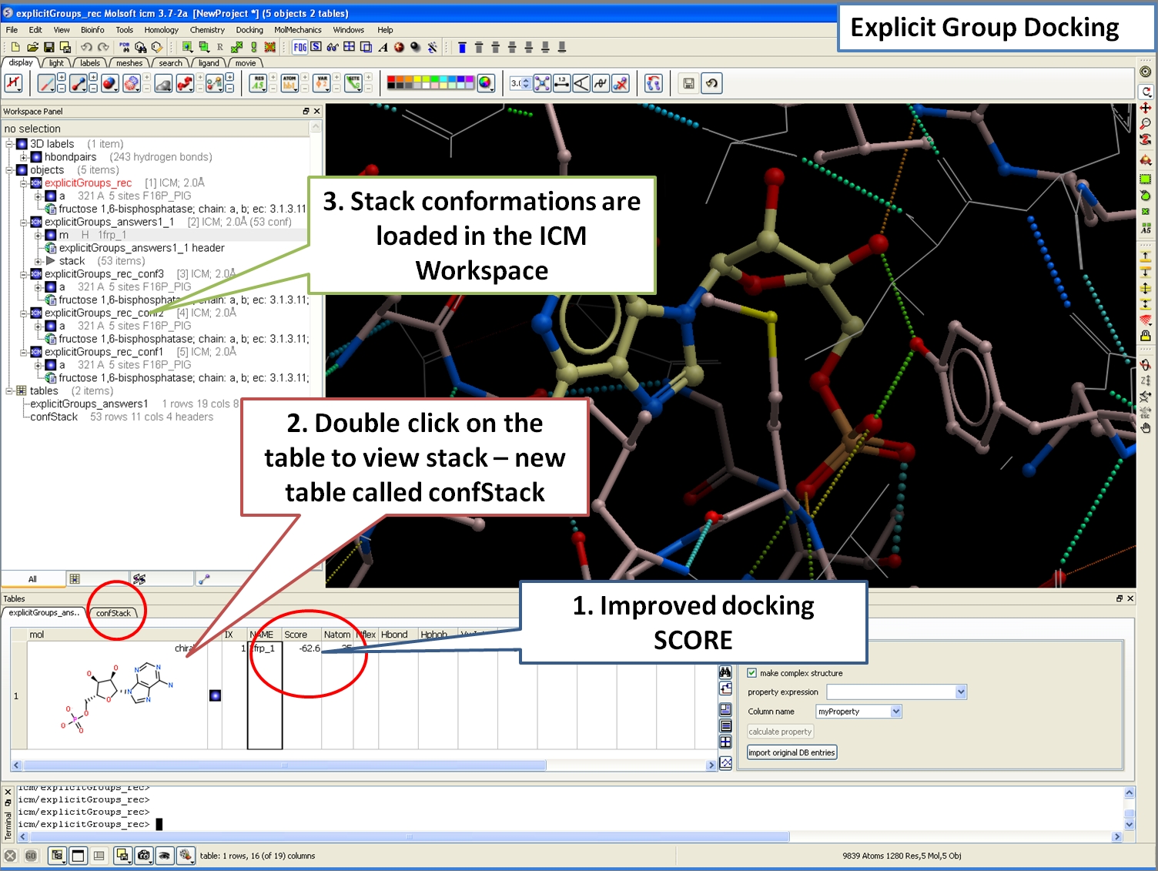
Task: Open the Docking menu
Action: [249, 30]
